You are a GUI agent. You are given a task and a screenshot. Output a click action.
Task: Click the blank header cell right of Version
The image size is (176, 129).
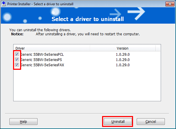click(158, 48)
